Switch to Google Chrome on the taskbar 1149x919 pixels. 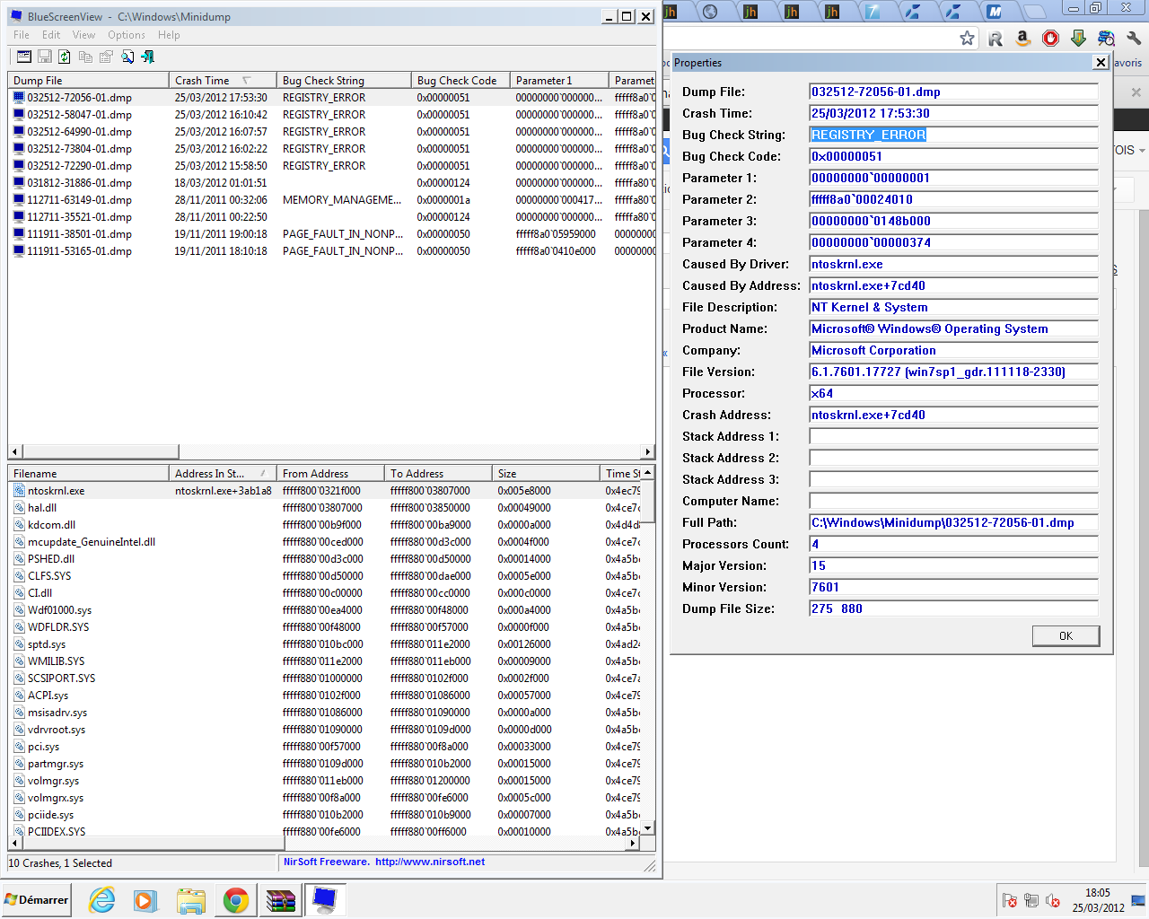235,899
